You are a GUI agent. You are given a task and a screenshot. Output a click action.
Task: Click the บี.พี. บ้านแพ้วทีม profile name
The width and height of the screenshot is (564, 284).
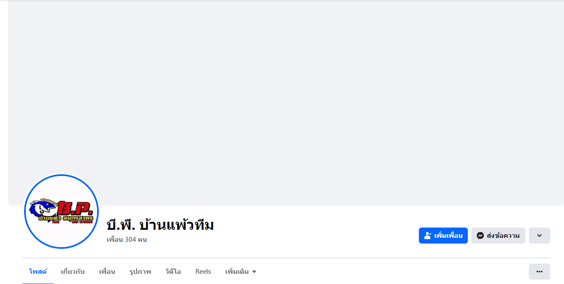160,225
